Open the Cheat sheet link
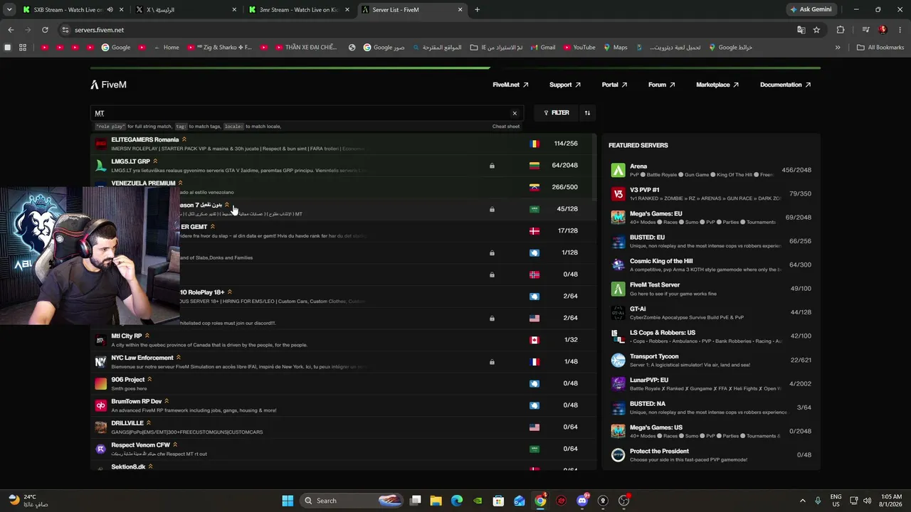911x512 pixels. pyautogui.click(x=506, y=127)
